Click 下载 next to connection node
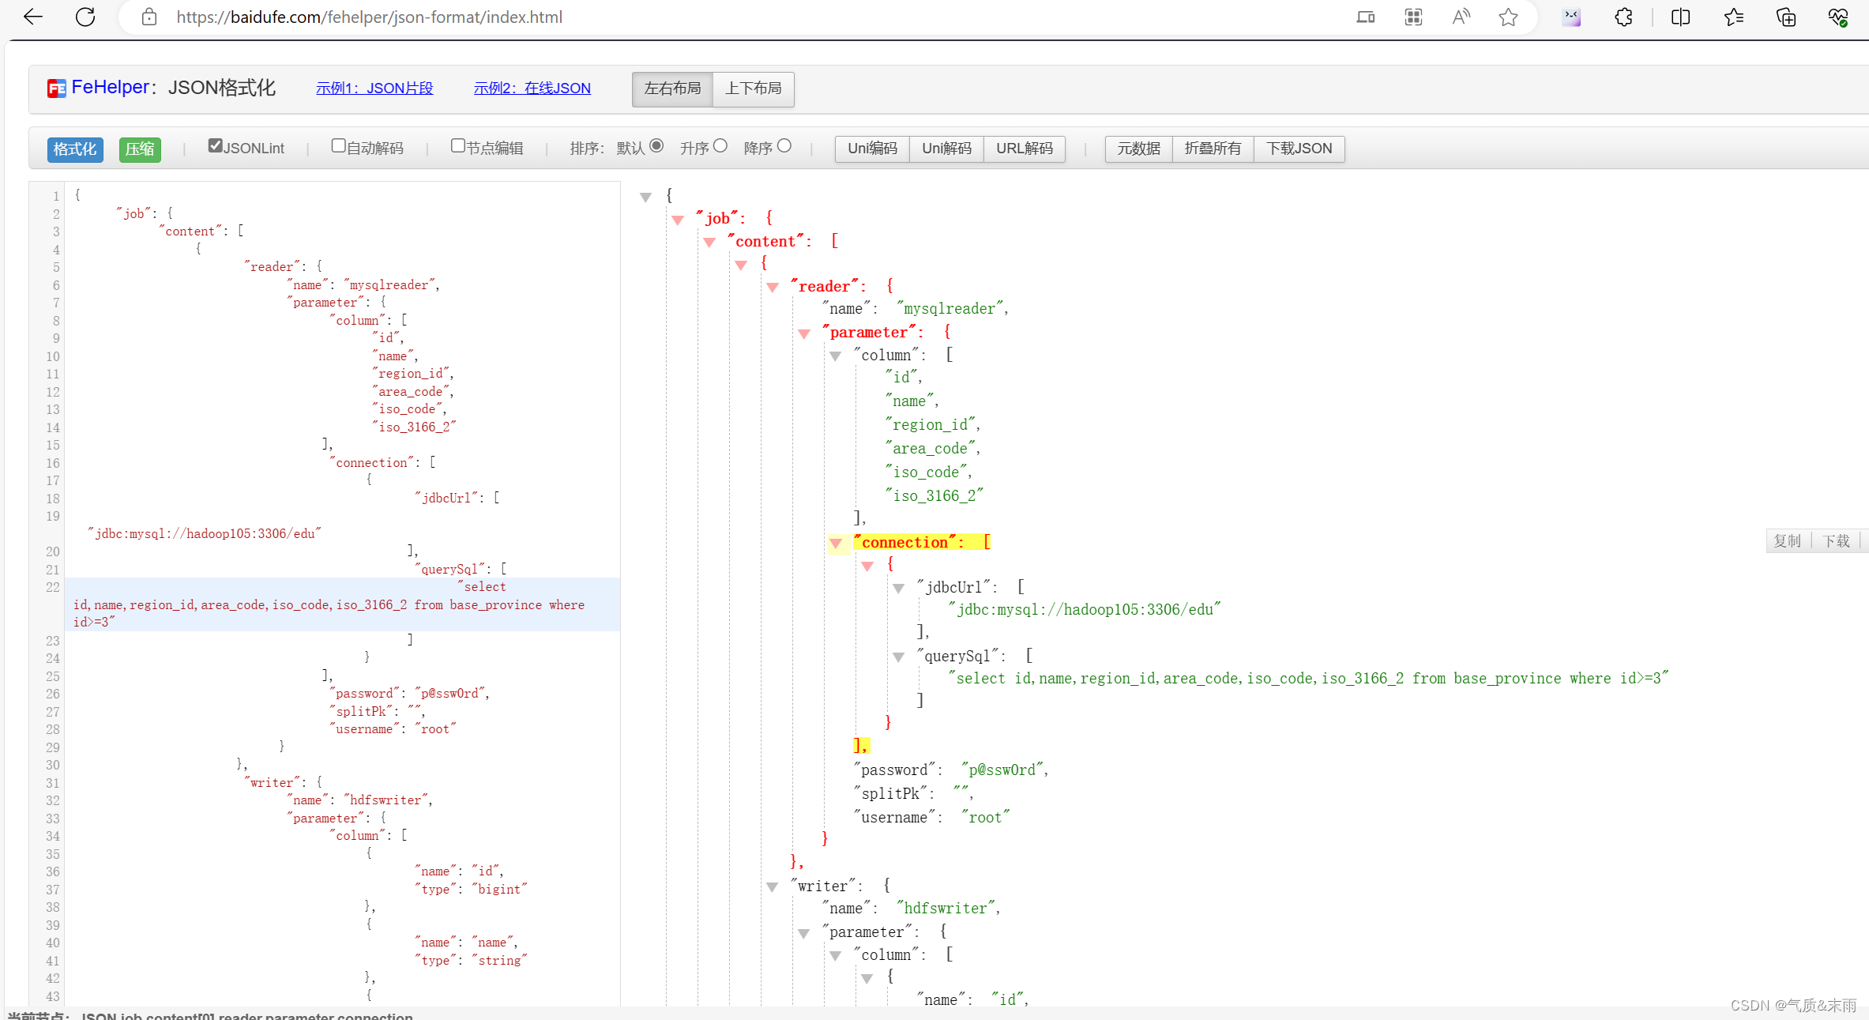Screen dimensions: 1869x1020 [1836, 541]
